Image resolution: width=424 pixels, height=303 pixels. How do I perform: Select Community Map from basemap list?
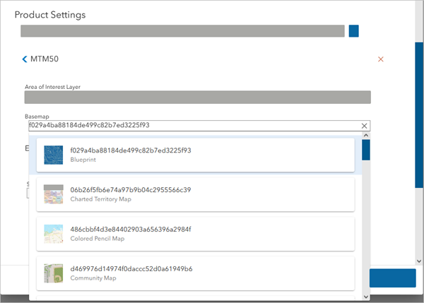point(198,273)
